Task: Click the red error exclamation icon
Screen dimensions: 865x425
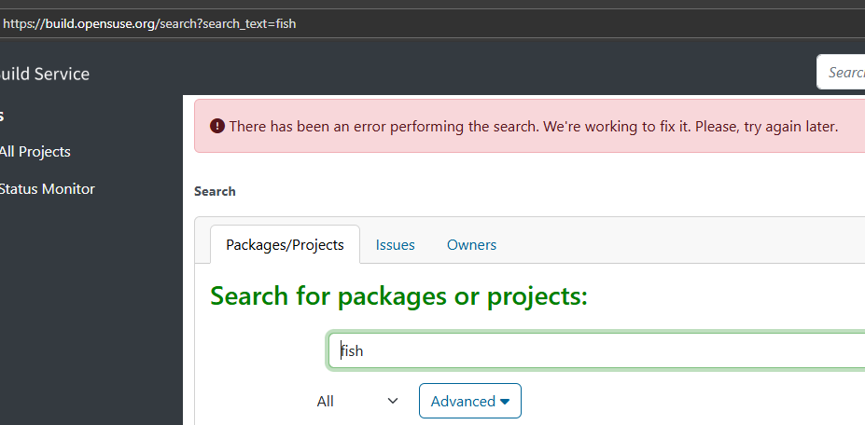Action: point(217,126)
